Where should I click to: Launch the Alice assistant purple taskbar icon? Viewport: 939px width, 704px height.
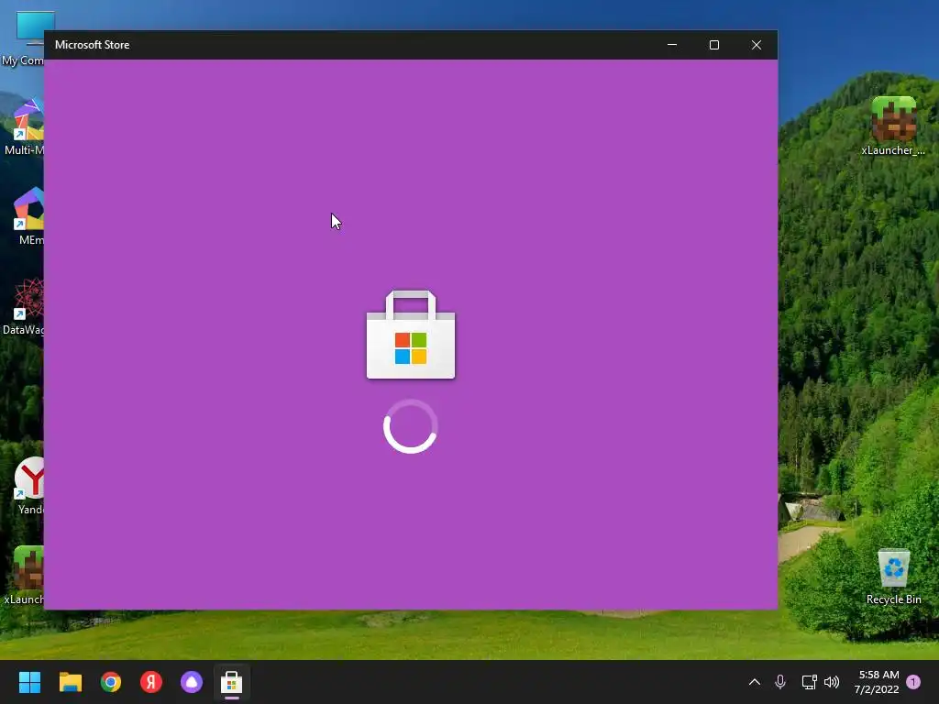point(192,682)
